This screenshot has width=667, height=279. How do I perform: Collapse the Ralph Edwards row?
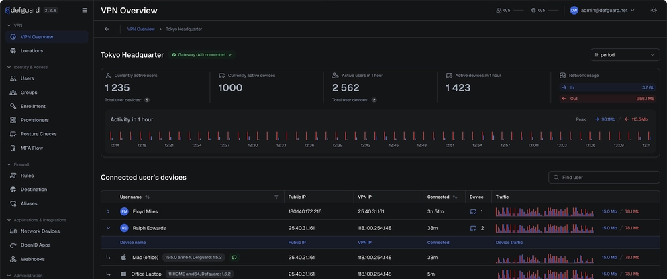coord(108,228)
